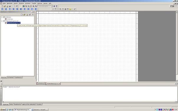Viewport: 178px width, 111px height.
Task: Click the Copy icon in the main toolbar
Action: pos(14,6)
